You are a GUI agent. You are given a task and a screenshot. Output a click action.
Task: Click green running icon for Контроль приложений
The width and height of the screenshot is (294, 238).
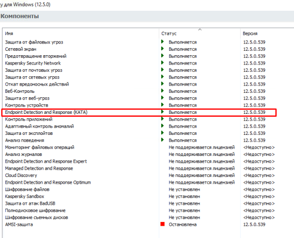[163, 119]
